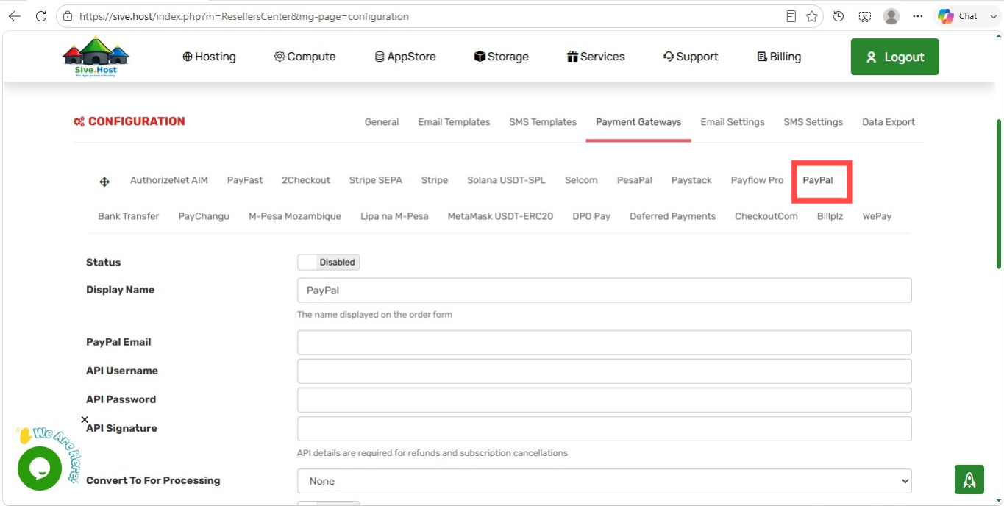Open browser history clock icon

pyautogui.click(x=839, y=16)
